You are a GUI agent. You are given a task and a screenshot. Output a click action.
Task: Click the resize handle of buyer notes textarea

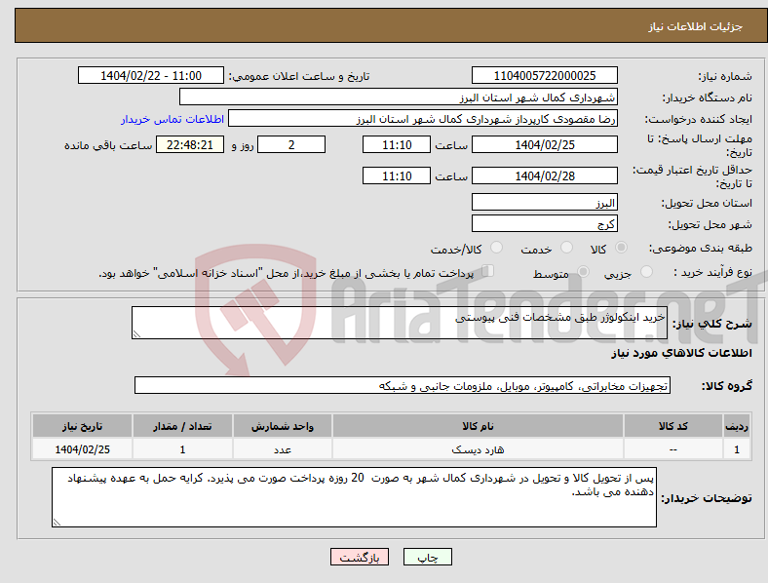[57, 523]
